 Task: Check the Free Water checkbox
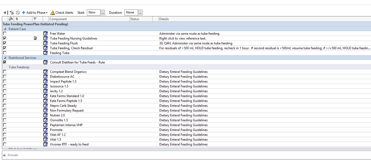pyautogui.click(x=5, y=34)
